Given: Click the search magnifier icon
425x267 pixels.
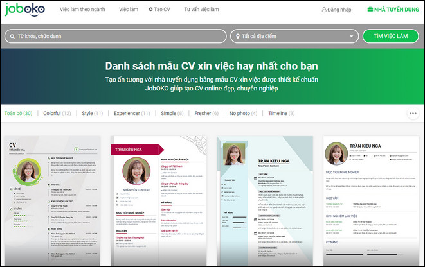Looking at the screenshot, I should click(x=12, y=36).
